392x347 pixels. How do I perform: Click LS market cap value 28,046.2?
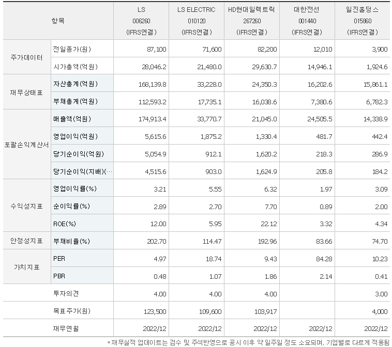tap(154, 67)
